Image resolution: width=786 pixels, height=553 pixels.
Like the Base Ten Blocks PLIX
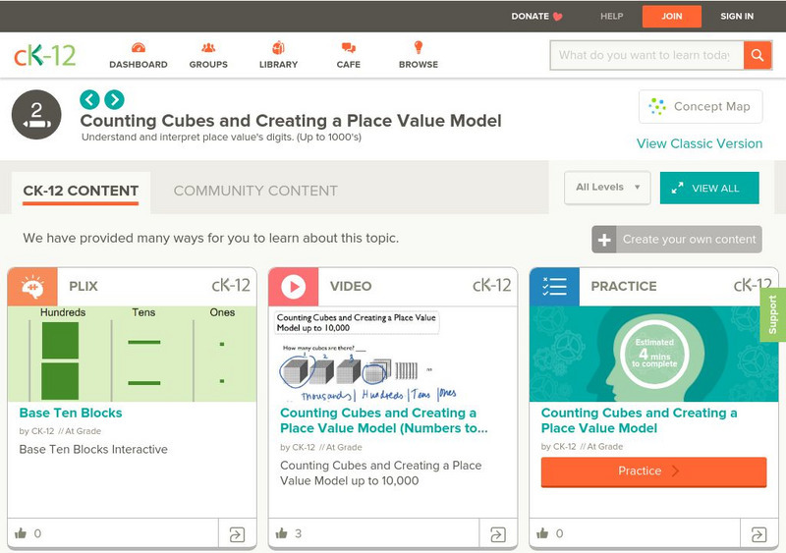tap(21, 533)
